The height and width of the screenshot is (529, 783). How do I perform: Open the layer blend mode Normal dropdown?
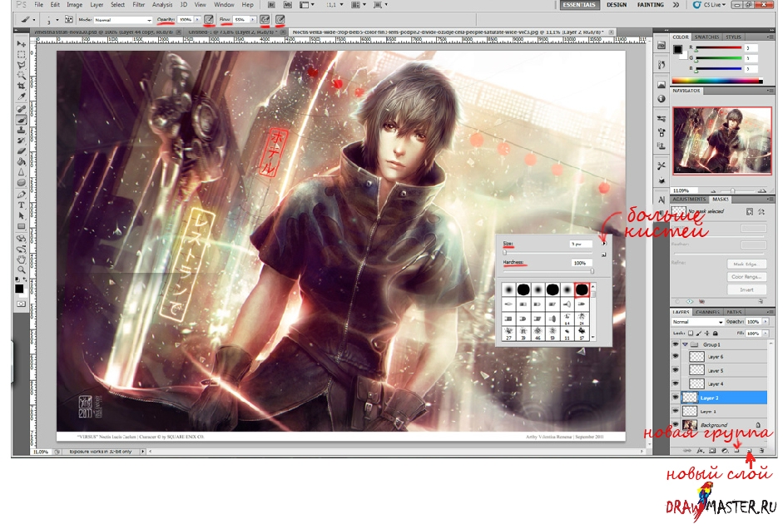pos(697,322)
